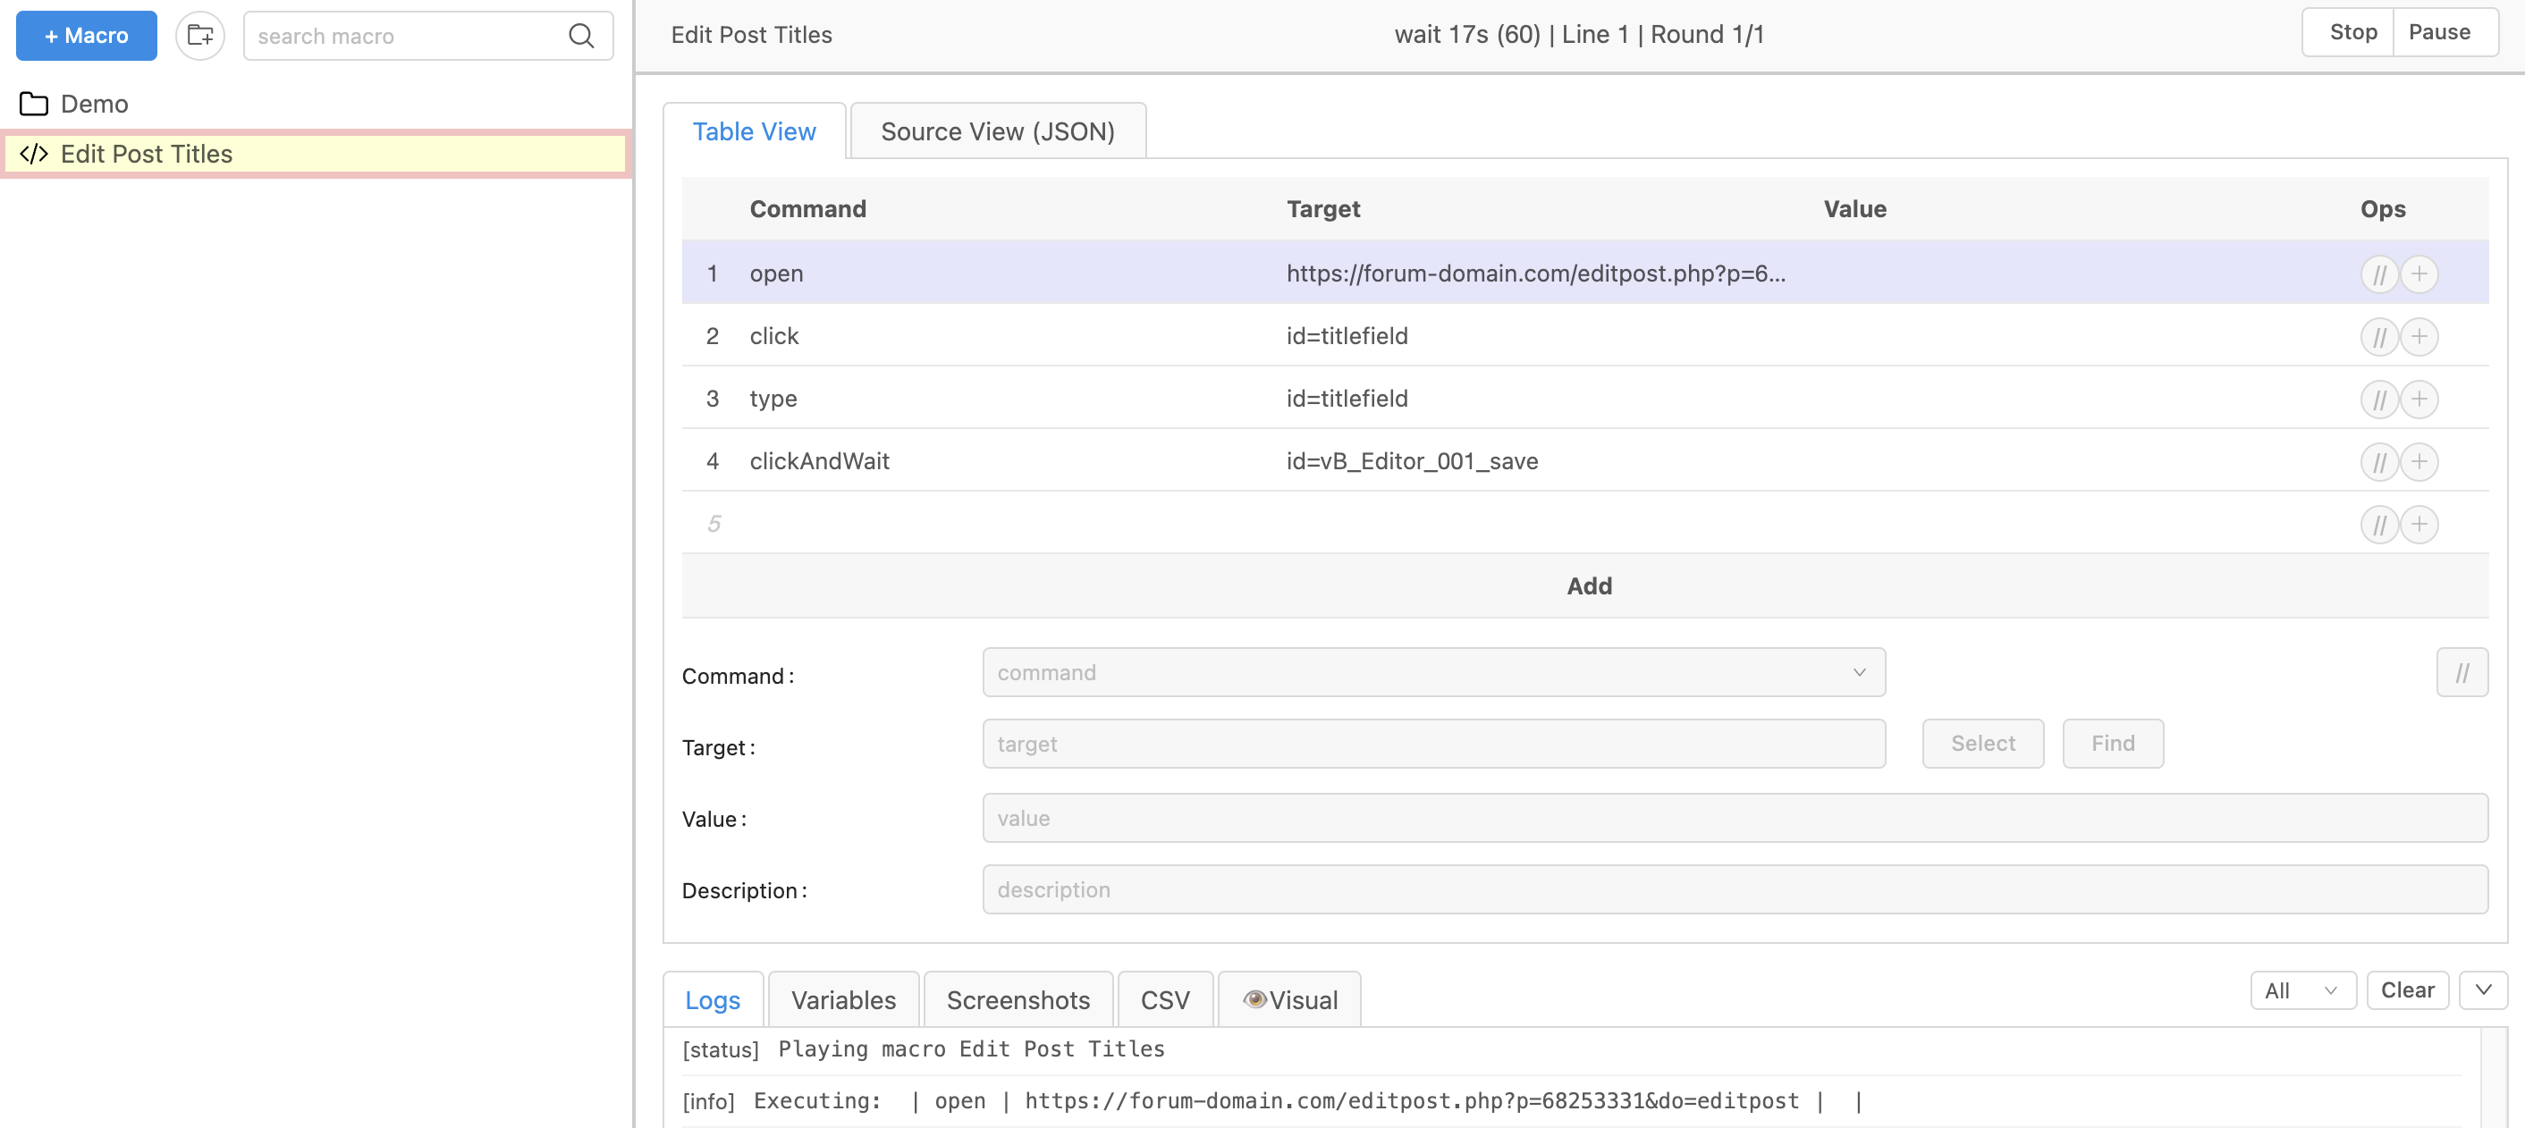Add a command after the type row
Image resolution: width=2525 pixels, height=1128 pixels.
[x=2419, y=400]
